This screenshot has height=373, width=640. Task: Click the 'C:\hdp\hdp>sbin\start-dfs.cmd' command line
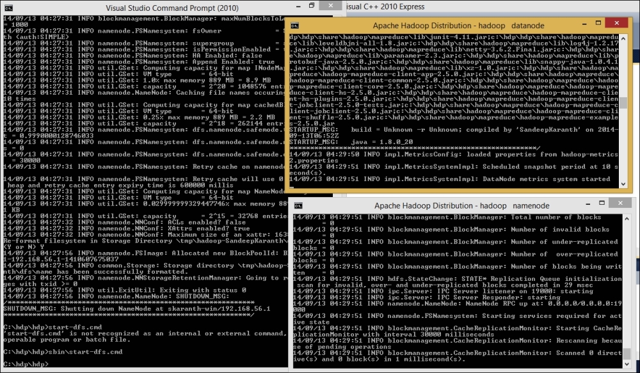[63, 352]
